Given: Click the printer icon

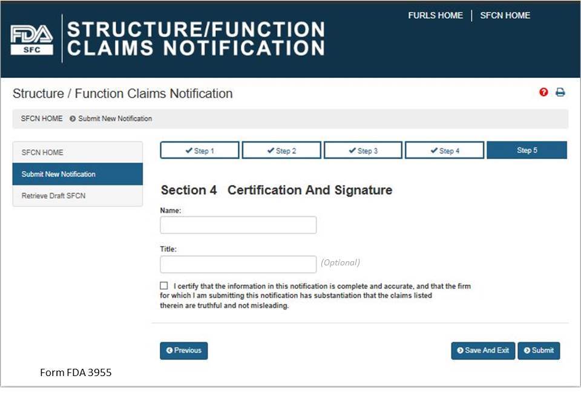Looking at the screenshot, I should [x=560, y=93].
